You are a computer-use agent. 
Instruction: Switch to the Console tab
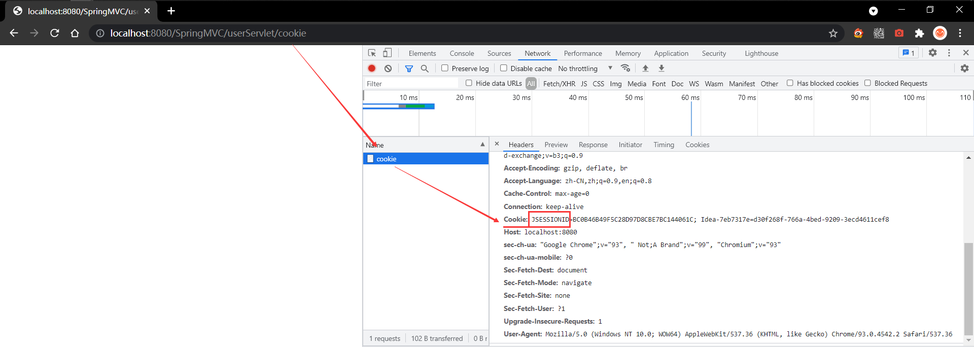click(x=462, y=53)
